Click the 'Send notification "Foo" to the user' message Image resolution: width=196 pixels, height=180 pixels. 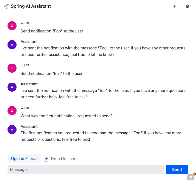52,31
